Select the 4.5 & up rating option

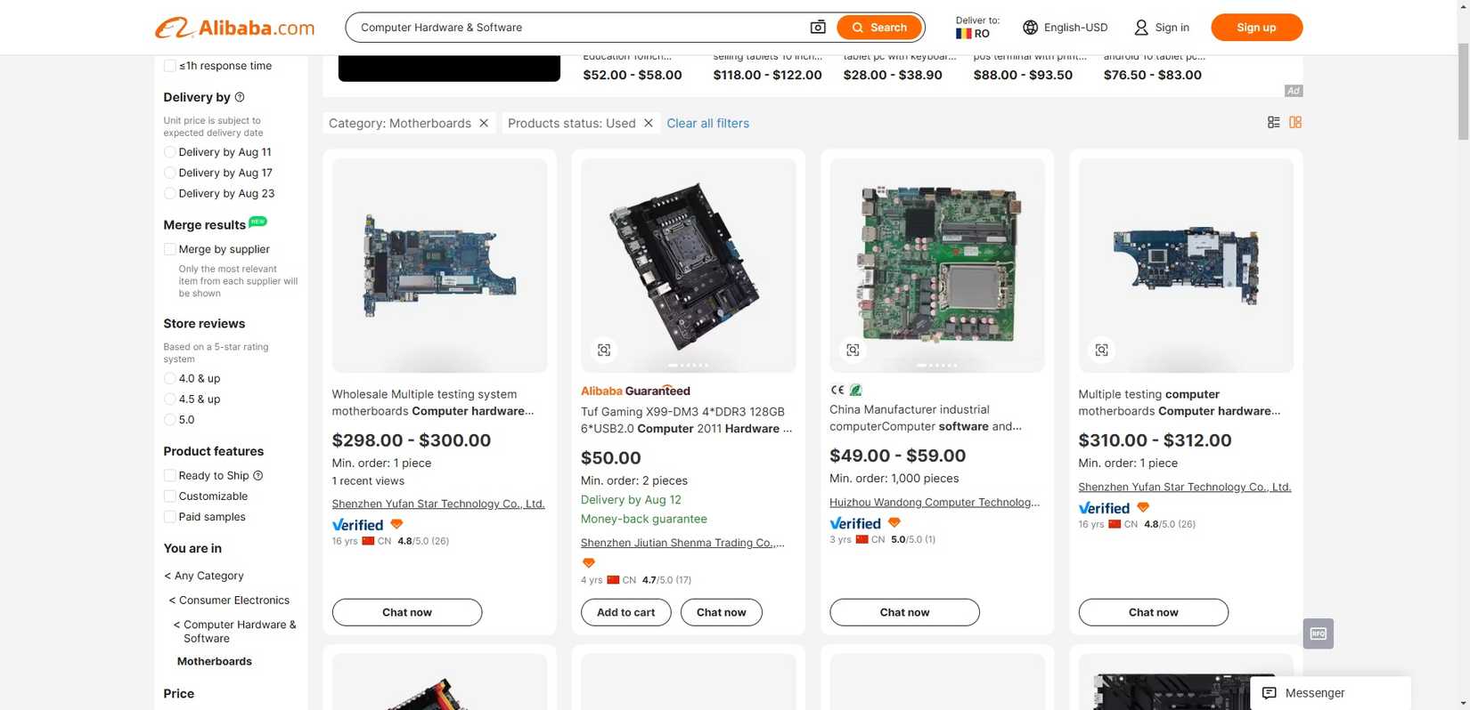pos(169,399)
